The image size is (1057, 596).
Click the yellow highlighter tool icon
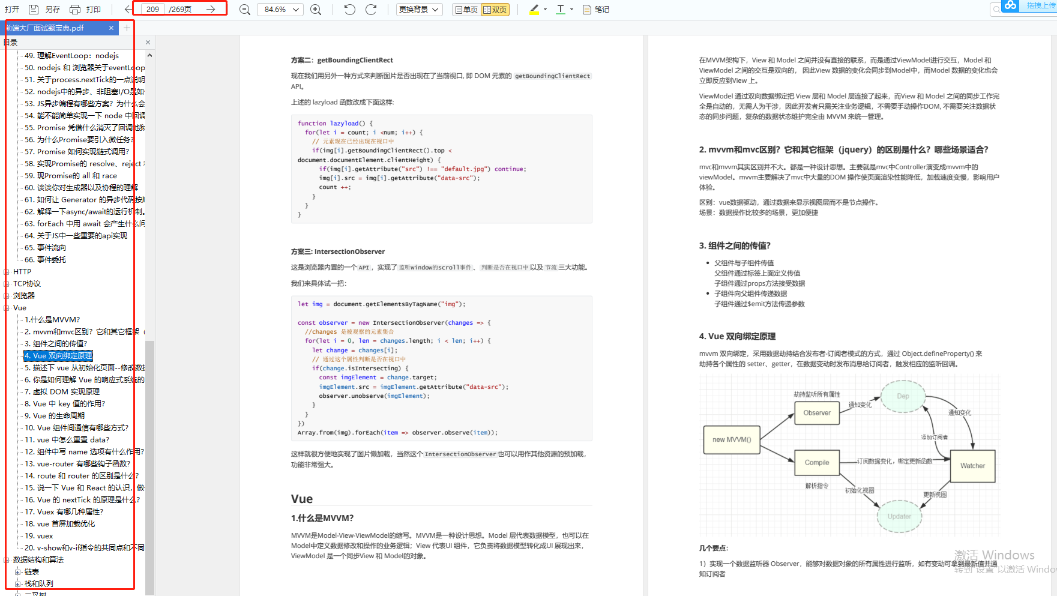534,10
